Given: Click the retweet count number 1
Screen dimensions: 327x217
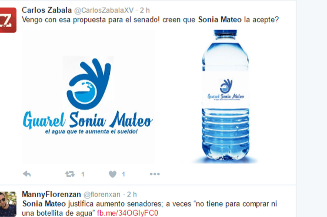Looking at the screenshot, I should [83, 174].
